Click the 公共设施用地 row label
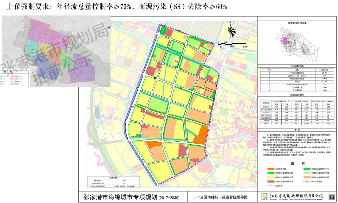Viewport: 338px width, 203px height. [266, 110]
